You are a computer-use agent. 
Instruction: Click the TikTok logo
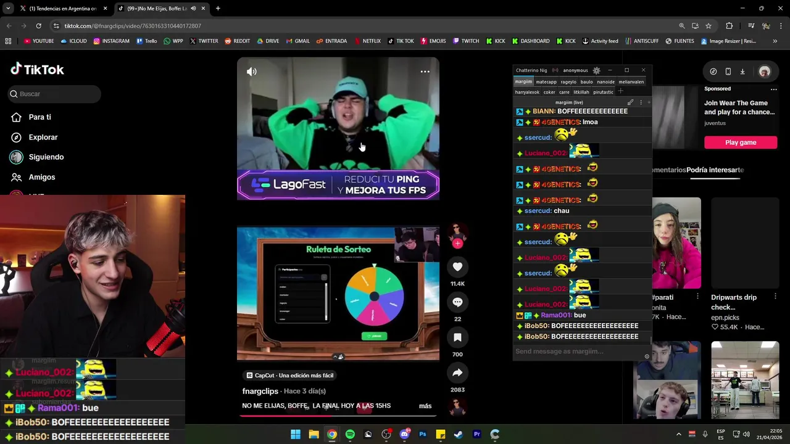pos(37,70)
